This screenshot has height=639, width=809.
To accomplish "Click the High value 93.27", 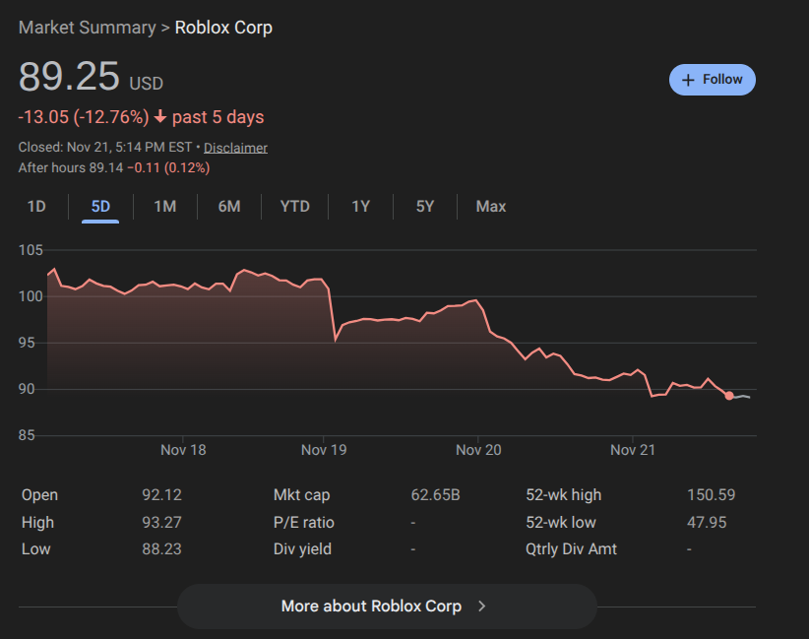I will [161, 523].
